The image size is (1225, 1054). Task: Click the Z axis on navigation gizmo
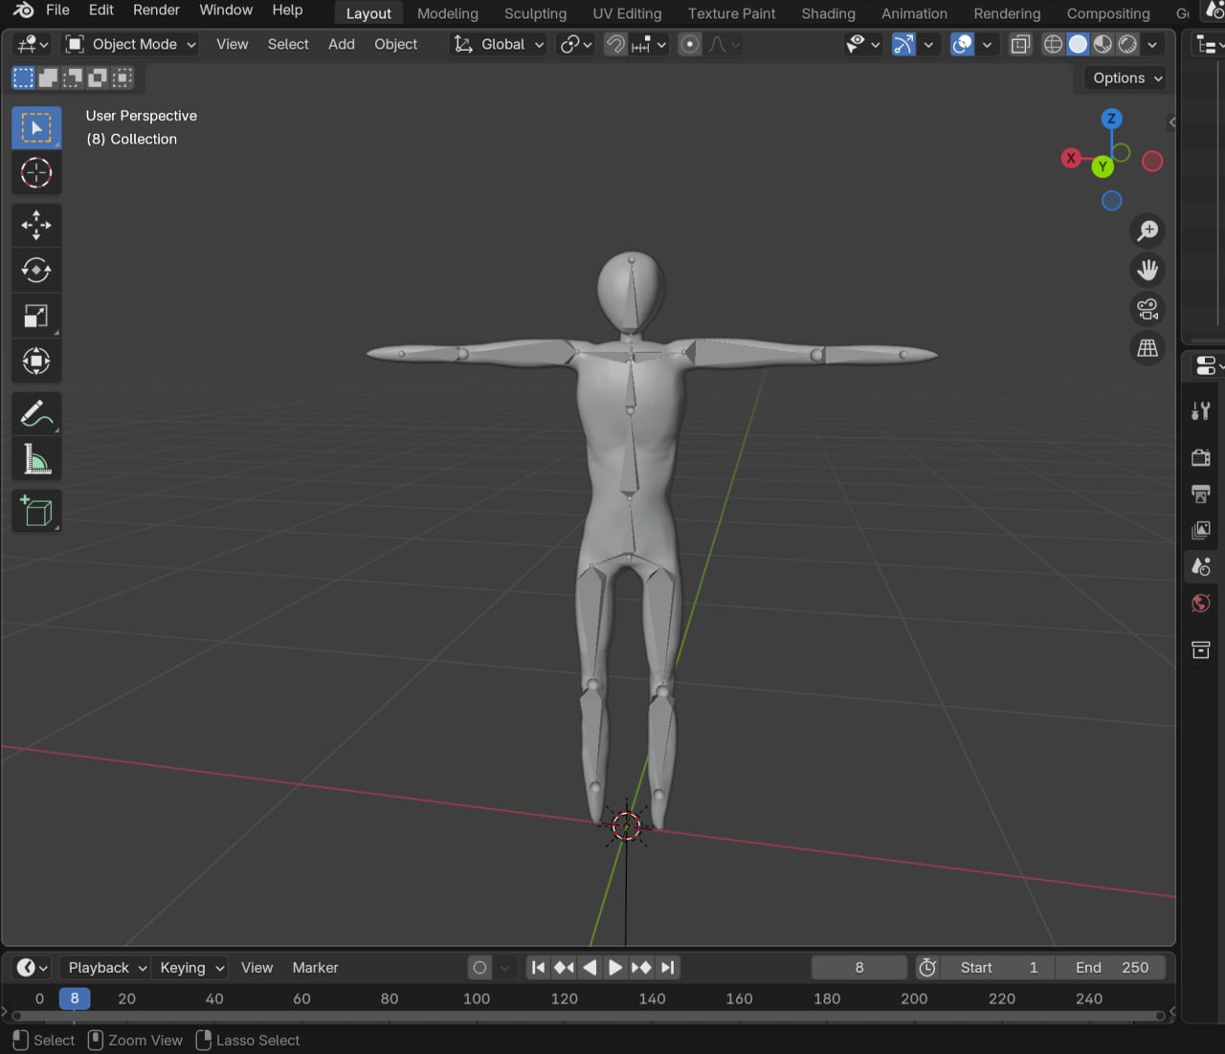[x=1111, y=119]
